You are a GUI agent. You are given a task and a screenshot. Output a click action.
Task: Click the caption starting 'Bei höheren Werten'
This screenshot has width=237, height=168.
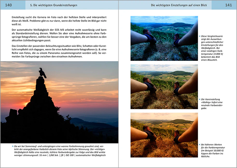pos(213,150)
